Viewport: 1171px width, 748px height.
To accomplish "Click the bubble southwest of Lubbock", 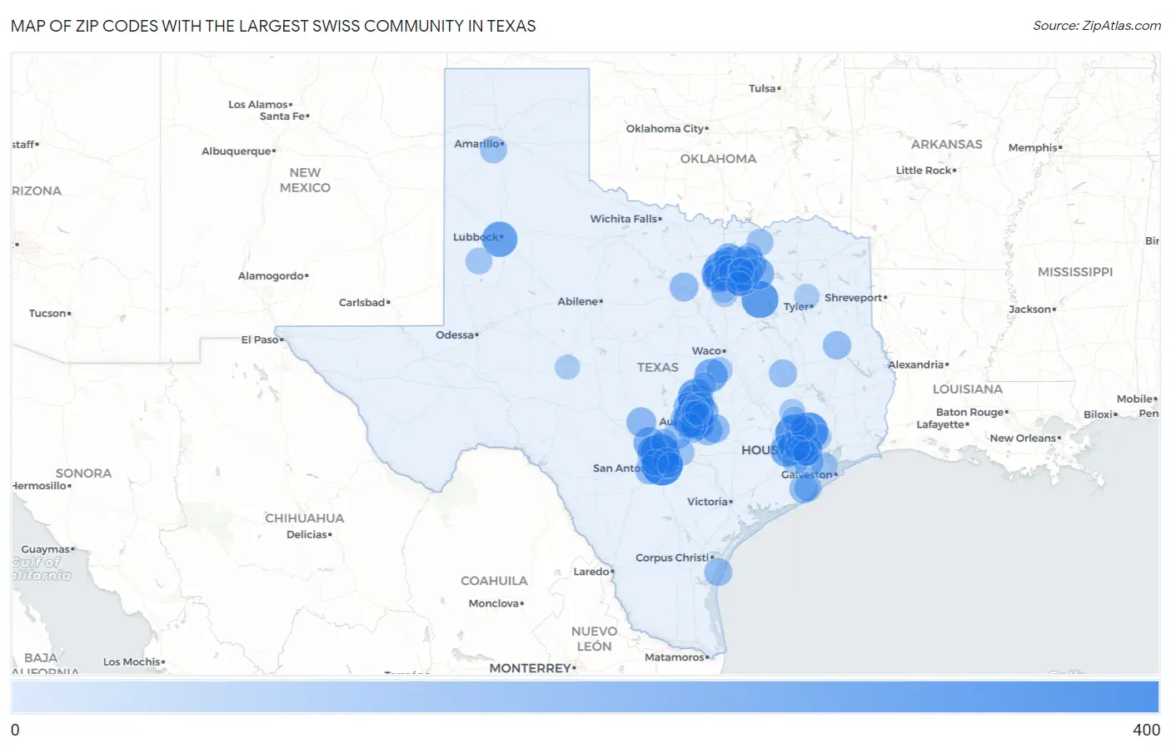I will [x=478, y=260].
